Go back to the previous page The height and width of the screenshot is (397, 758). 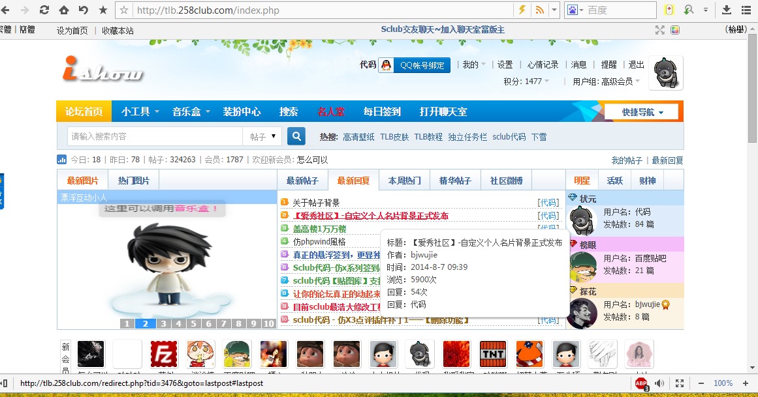(x=5, y=10)
